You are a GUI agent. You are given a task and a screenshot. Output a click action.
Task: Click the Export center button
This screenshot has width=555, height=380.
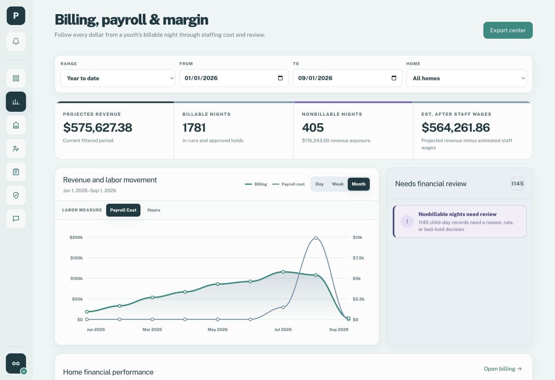[508, 30]
